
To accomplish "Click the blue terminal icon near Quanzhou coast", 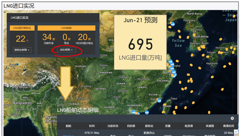I will (159, 101).
